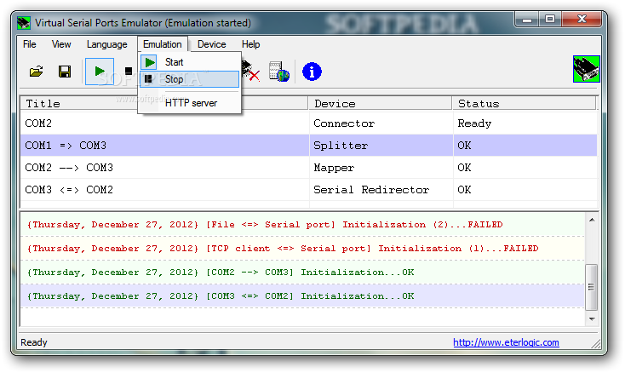The height and width of the screenshot is (373, 625).
Task: Click the log scrollbar down arrow
Action: tap(592, 318)
